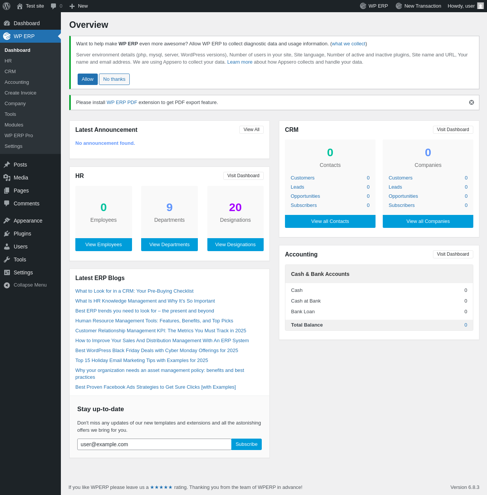487x495 pixels.
Task: Click the View all Contacts button
Action: click(x=330, y=221)
